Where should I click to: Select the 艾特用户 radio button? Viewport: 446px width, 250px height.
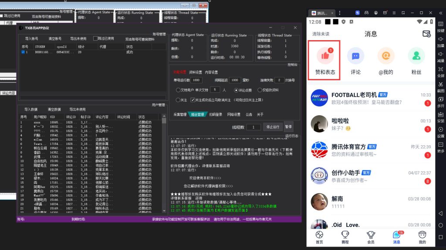point(178,90)
